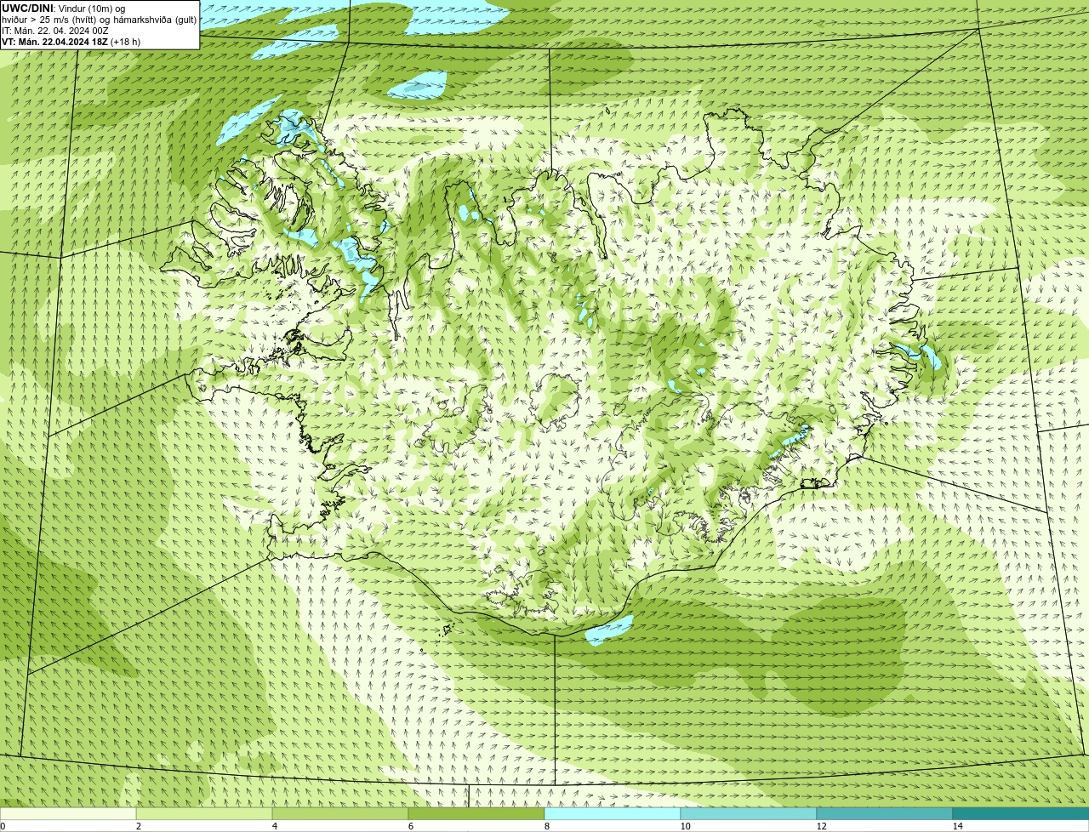Click the scale label "4"
The height and width of the screenshot is (832, 1089).
pos(274,826)
